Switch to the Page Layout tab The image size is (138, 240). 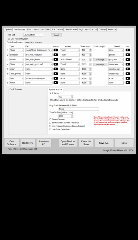point(84,30)
